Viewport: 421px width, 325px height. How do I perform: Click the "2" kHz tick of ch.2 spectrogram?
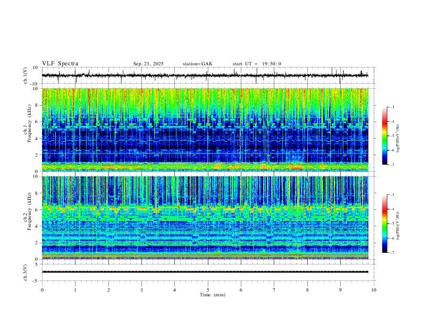[x=37, y=243]
